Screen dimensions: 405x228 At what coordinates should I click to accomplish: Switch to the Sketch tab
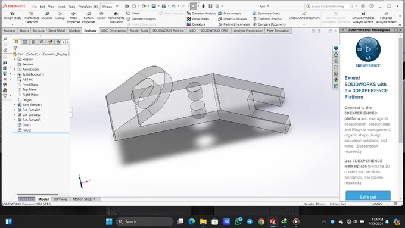(24, 30)
